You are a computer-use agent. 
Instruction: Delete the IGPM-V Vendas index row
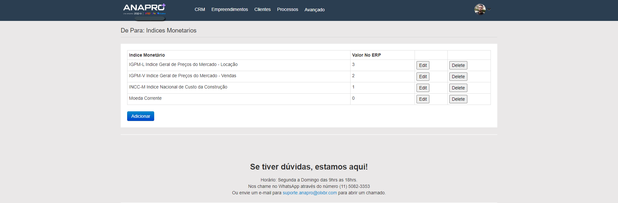click(458, 77)
